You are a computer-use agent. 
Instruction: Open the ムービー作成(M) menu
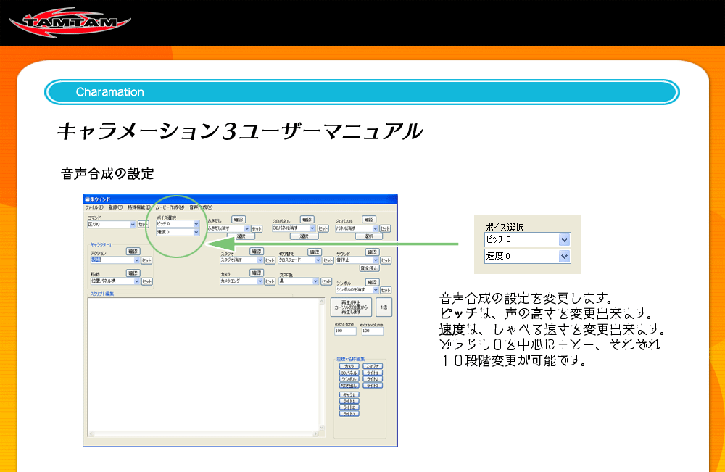[x=170, y=207]
